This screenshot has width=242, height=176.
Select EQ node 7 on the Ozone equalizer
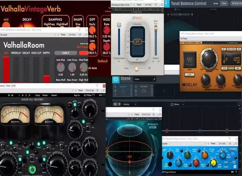[227, 131]
